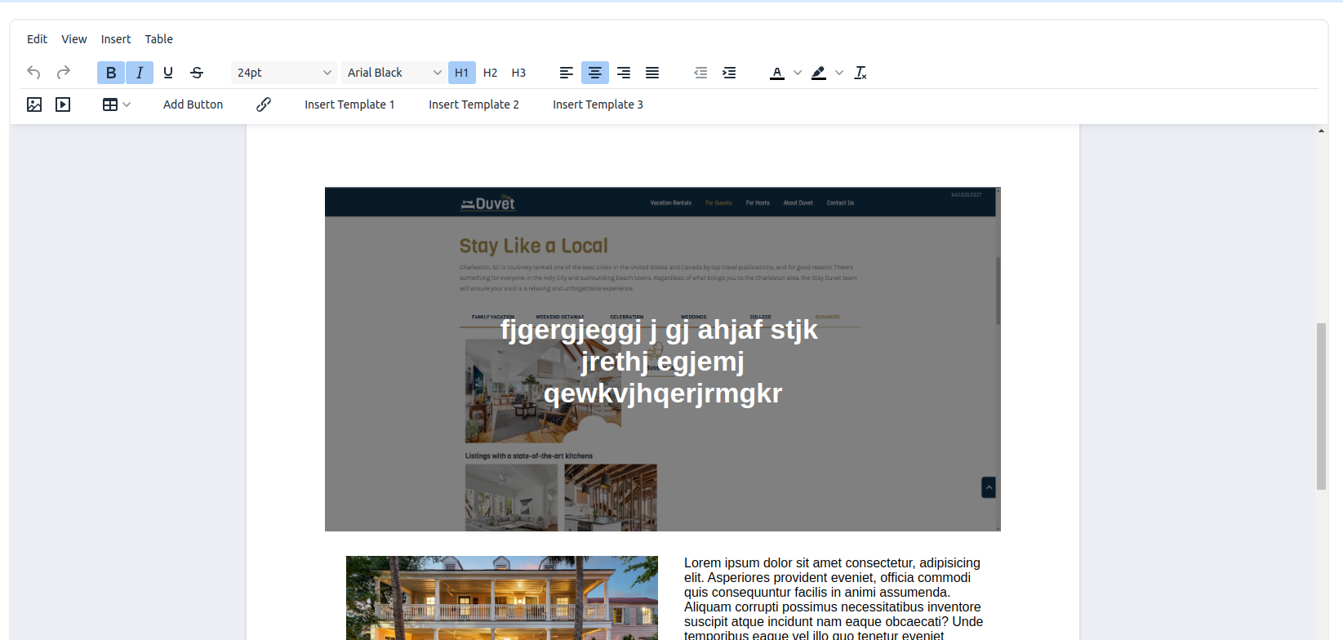The image size is (1343, 640).
Task: Toggle italic formatting off
Action: pyautogui.click(x=140, y=73)
